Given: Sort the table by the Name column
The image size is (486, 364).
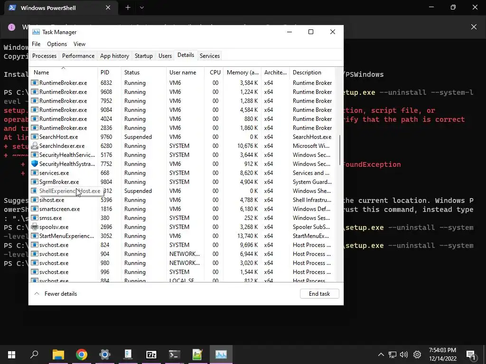Looking at the screenshot, I should [x=63, y=73].
